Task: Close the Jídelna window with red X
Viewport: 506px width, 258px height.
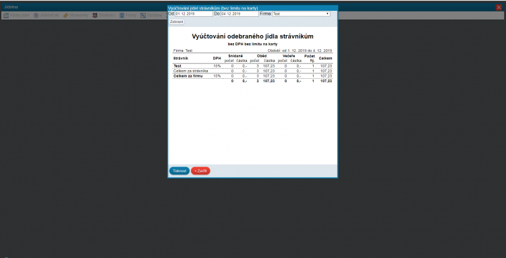Action: pos(499,7)
